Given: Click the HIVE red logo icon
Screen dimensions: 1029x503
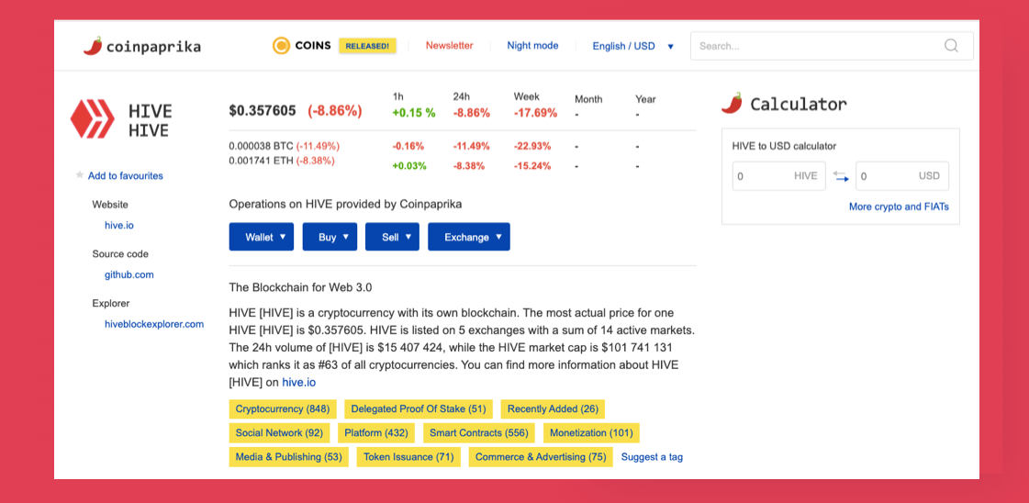Looking at the screenshot, I should (x=93, y=119).
